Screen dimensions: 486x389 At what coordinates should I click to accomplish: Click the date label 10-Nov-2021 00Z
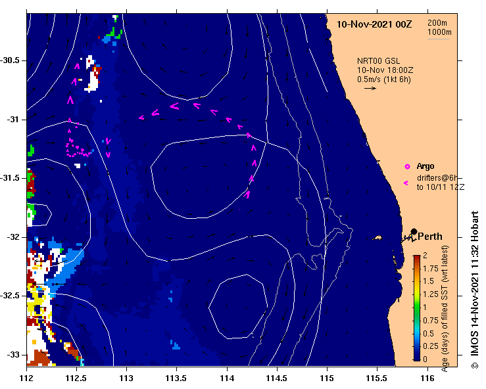click(374, 24)
